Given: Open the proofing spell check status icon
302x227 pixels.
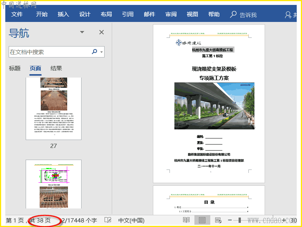Looking at the screenshot, I should (x=108, y=220).
